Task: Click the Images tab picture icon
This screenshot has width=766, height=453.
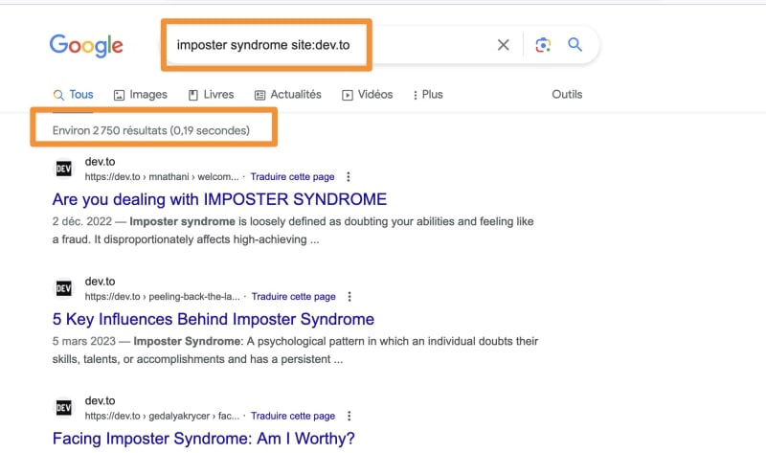Action: (119, 95)
